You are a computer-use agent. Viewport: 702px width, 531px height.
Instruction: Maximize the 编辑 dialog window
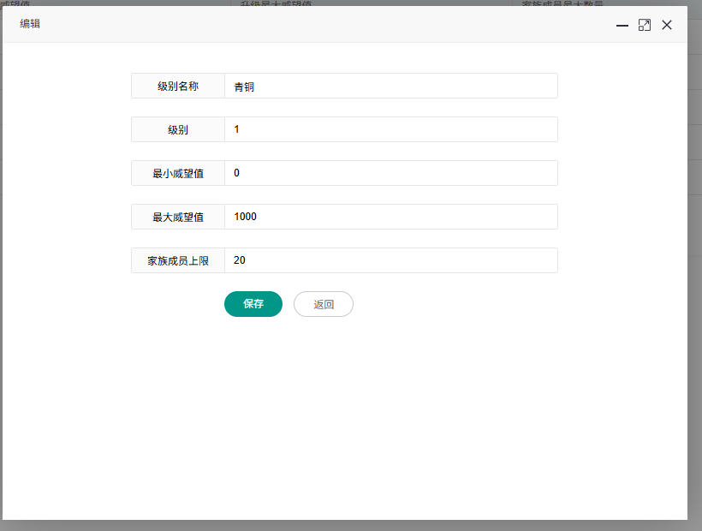tap(645, 25)
